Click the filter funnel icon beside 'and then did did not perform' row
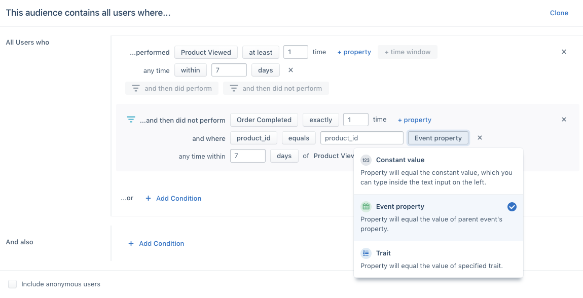The image size is (583, 298). click(131, 120)
